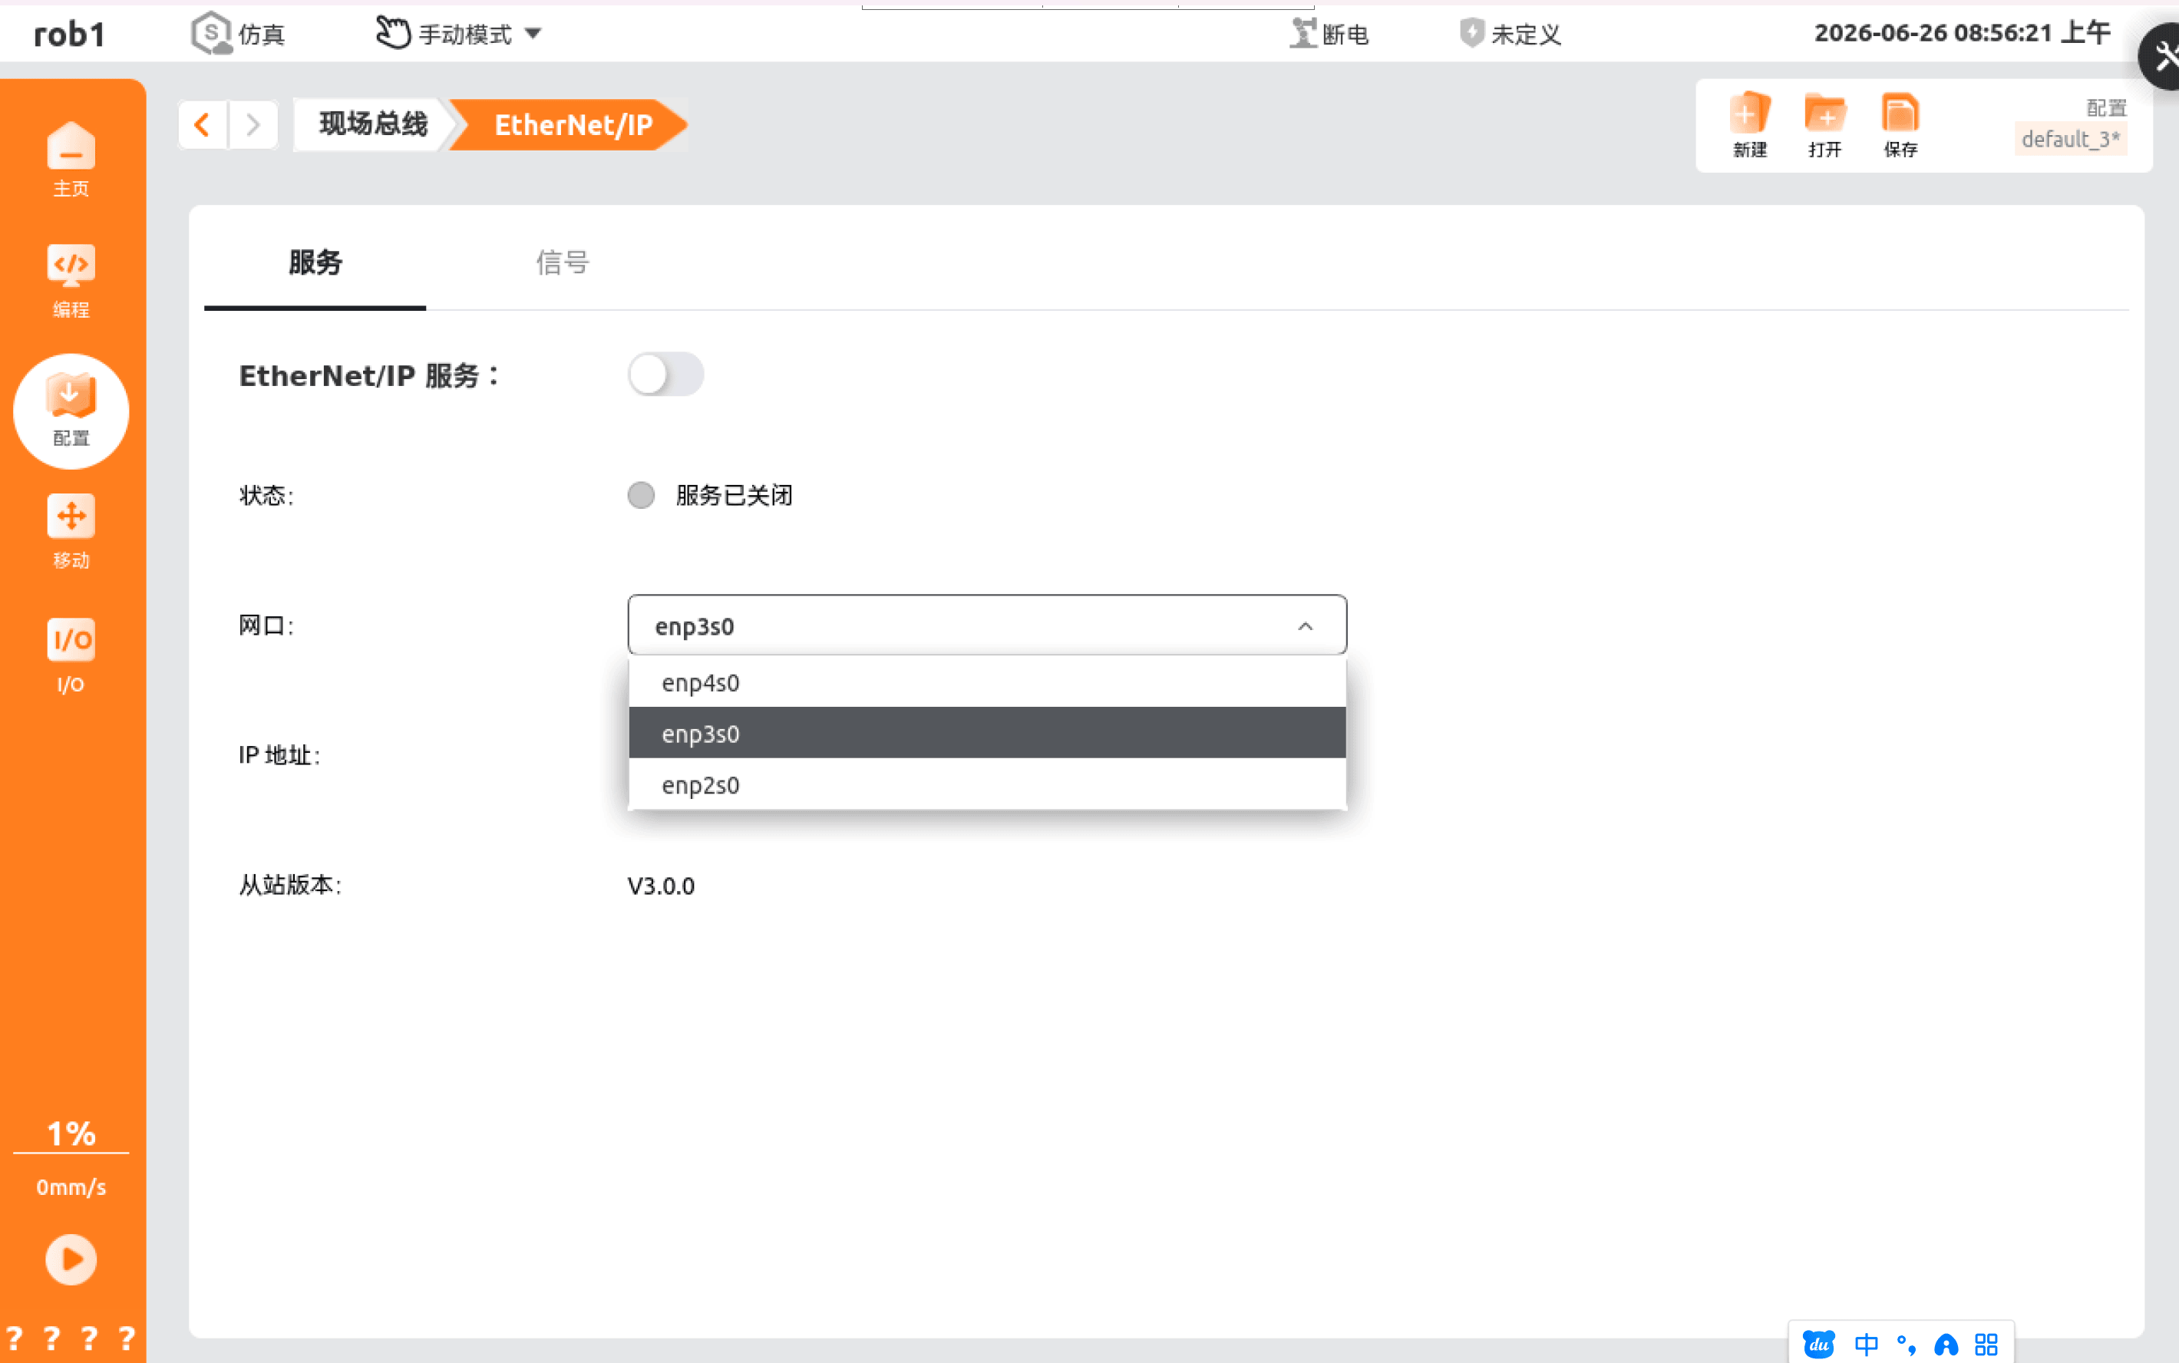The height and width of the screenshot is (1363, 2179).
Task: Choose enp2s0 network port option
Action: point(987,784)
